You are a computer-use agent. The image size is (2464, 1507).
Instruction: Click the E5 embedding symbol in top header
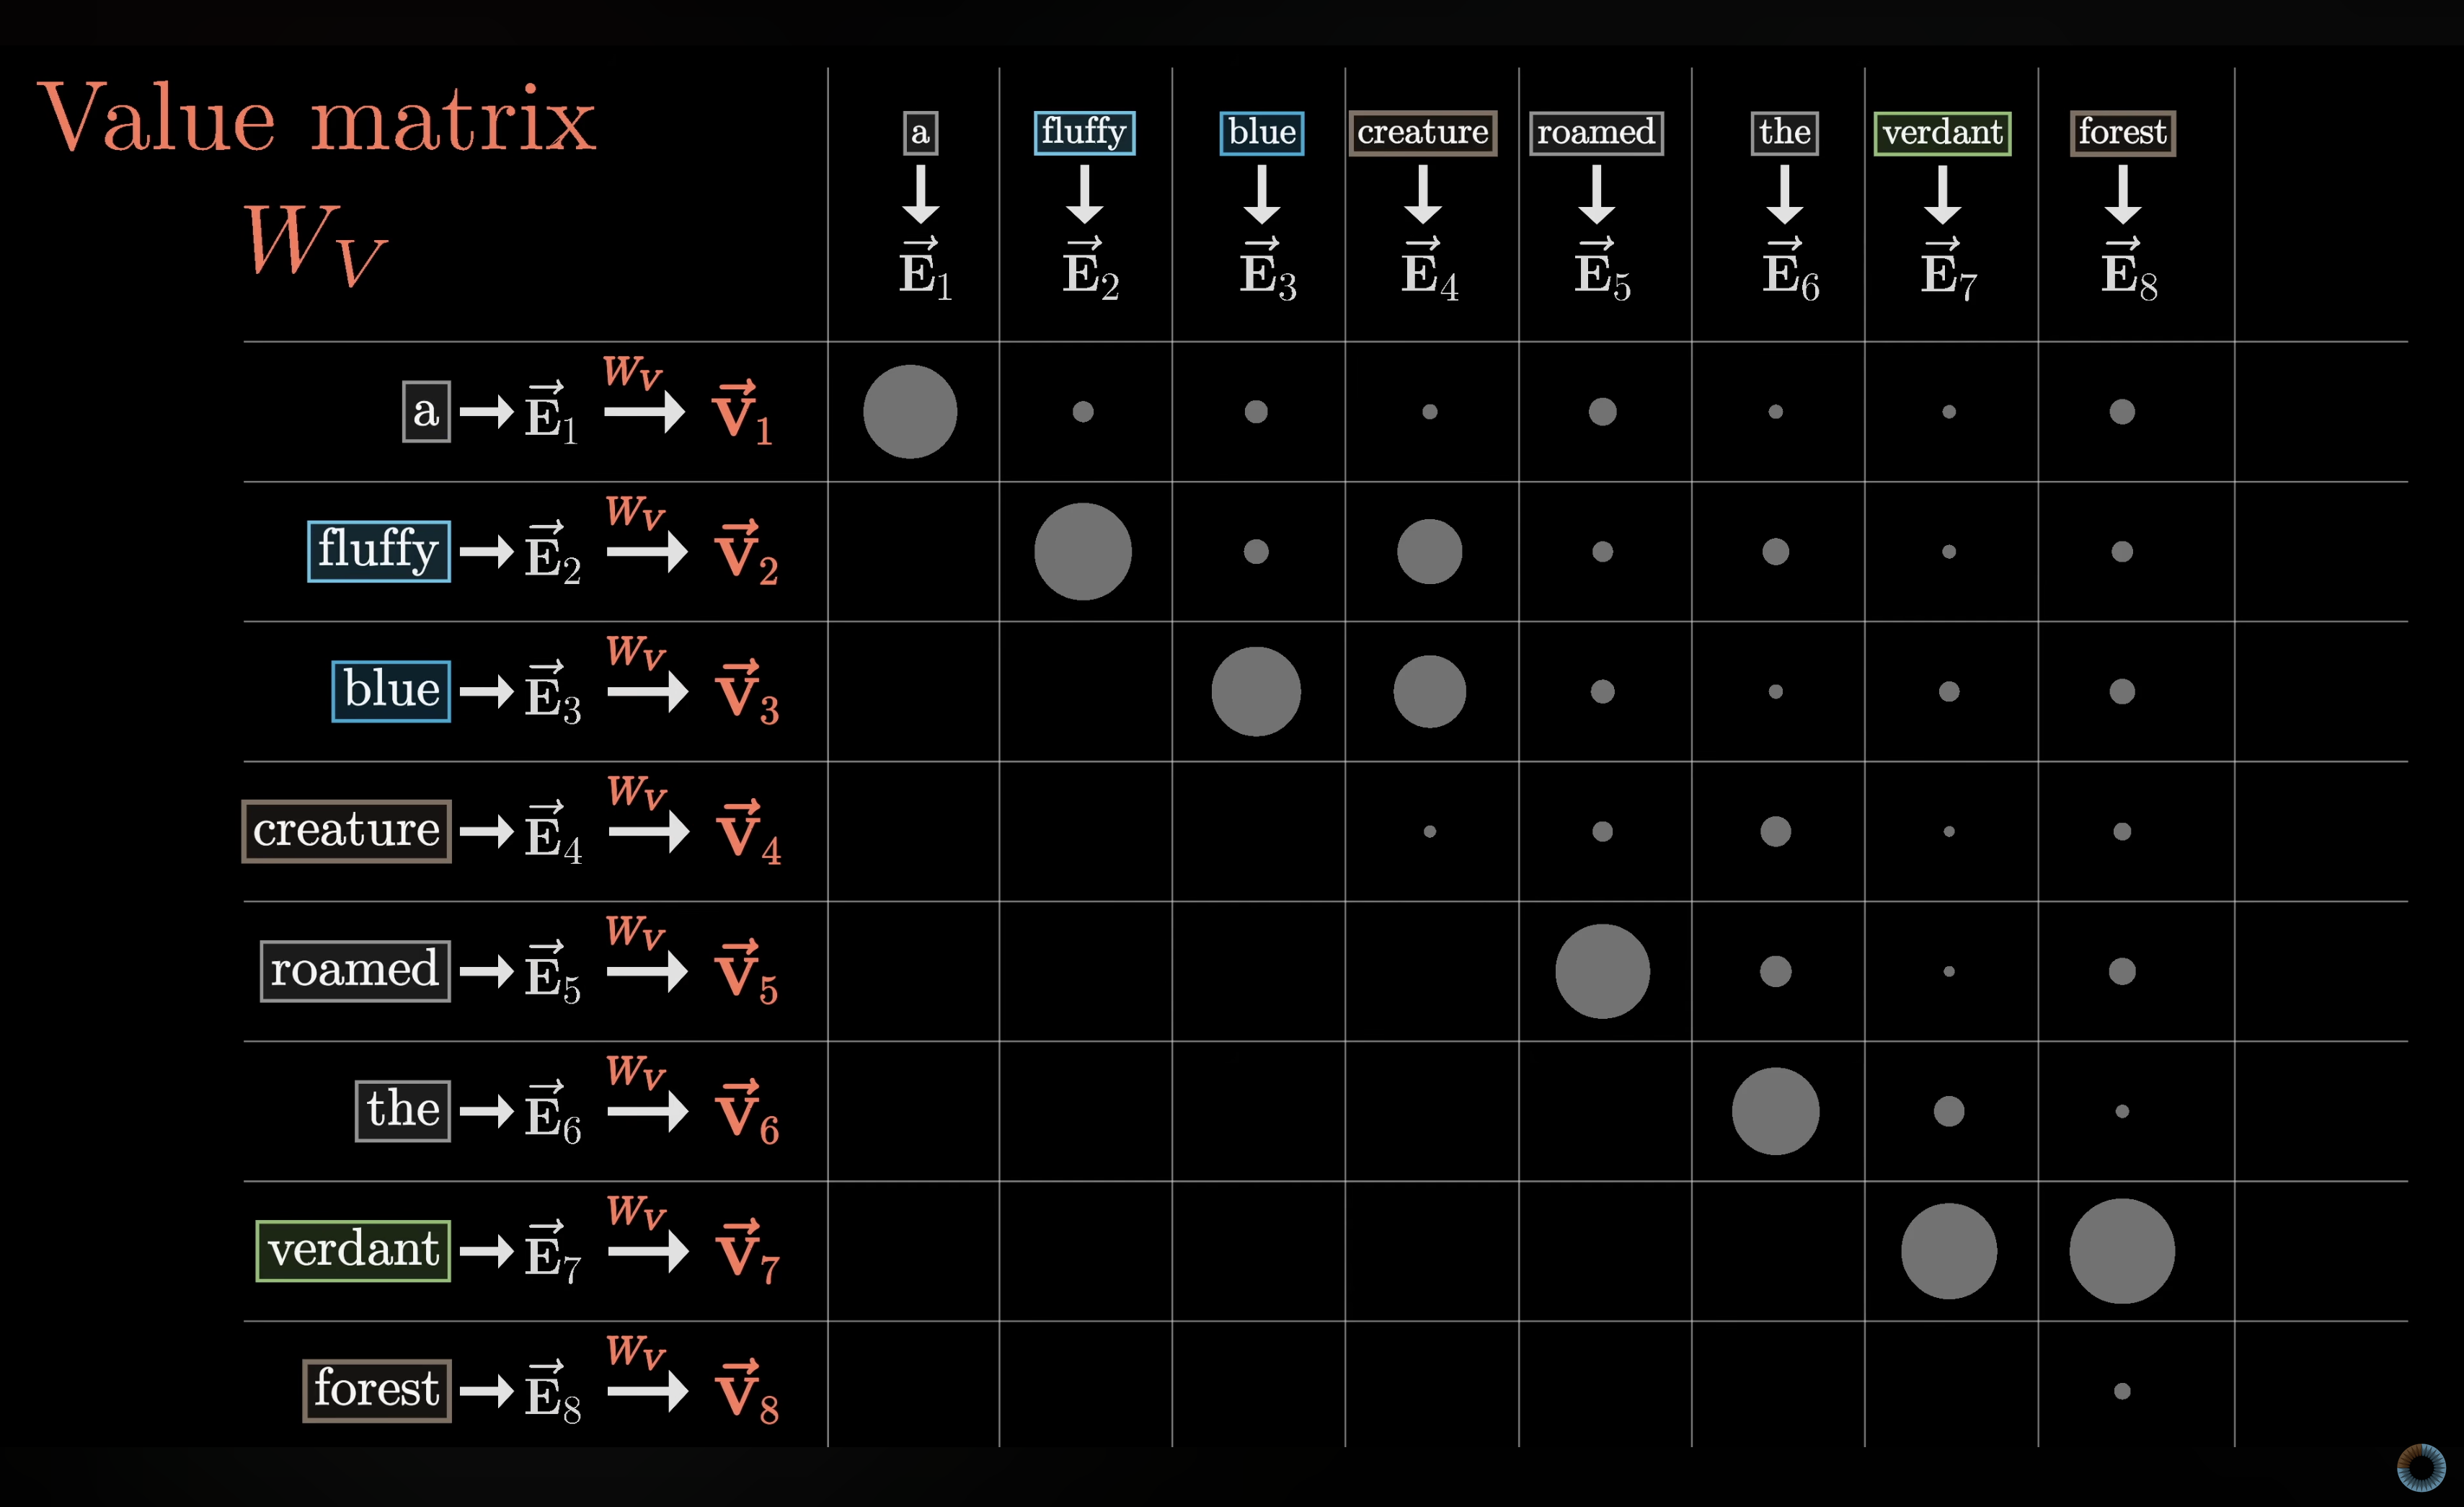[x=1602, y=270]
